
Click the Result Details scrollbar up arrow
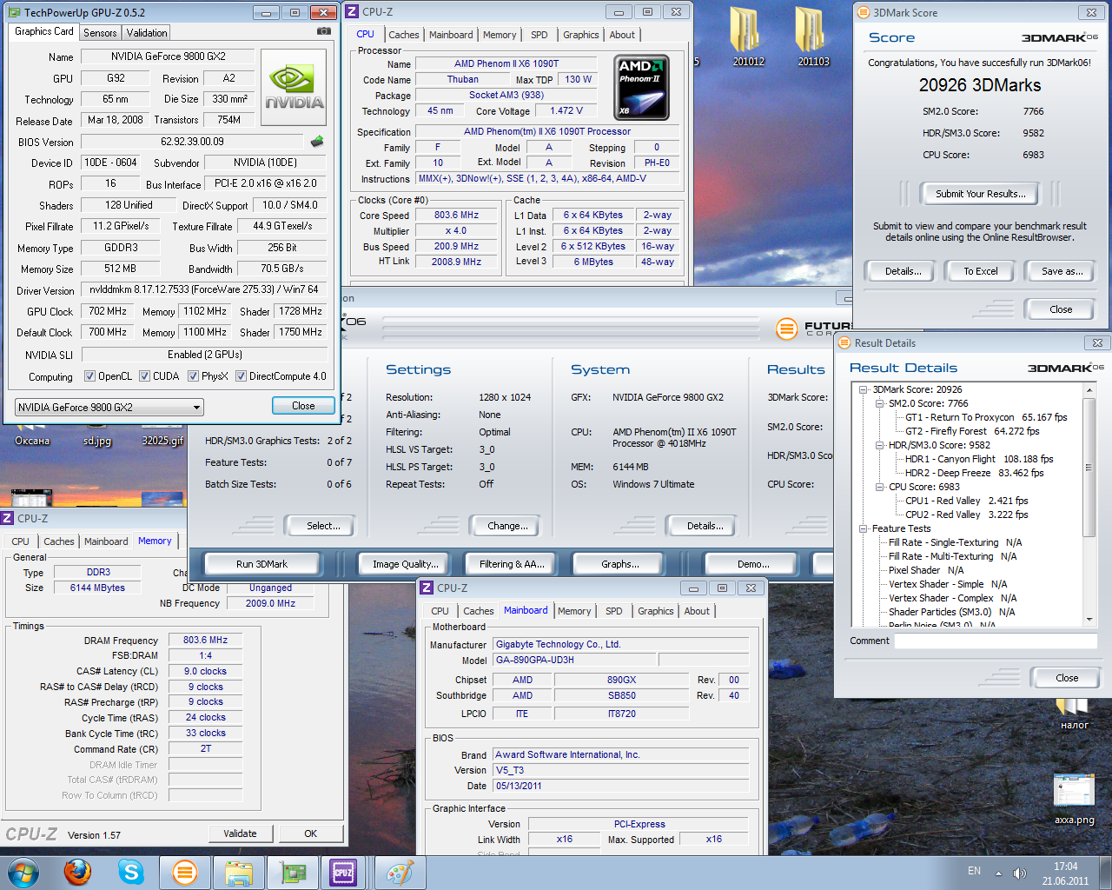pos(1089,390)
